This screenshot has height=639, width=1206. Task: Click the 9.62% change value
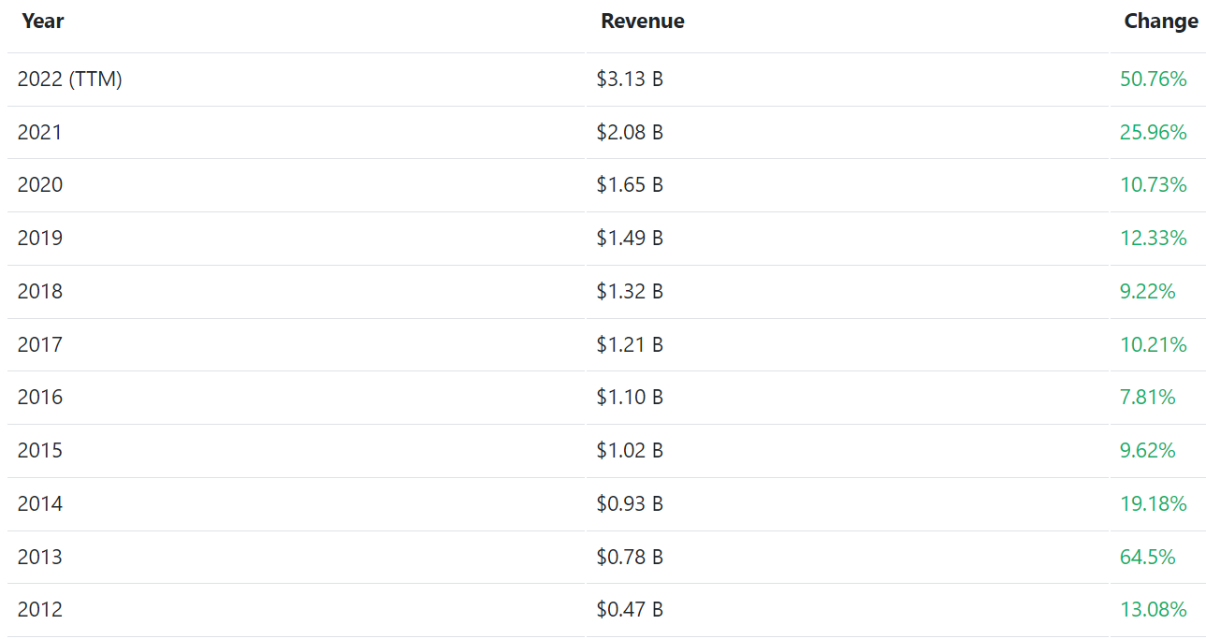[1148, 451]
